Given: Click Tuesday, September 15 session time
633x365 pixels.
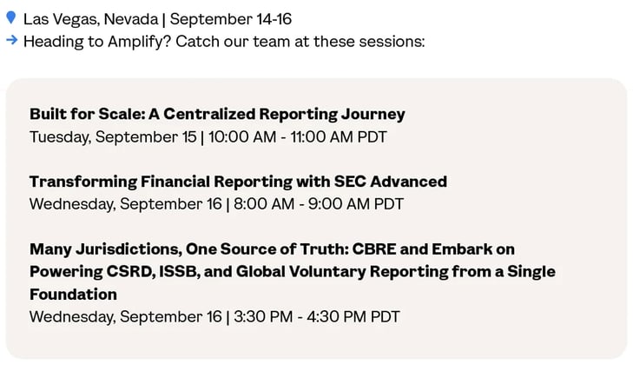Looking at the screenshot, I should [x=208, y=137].
